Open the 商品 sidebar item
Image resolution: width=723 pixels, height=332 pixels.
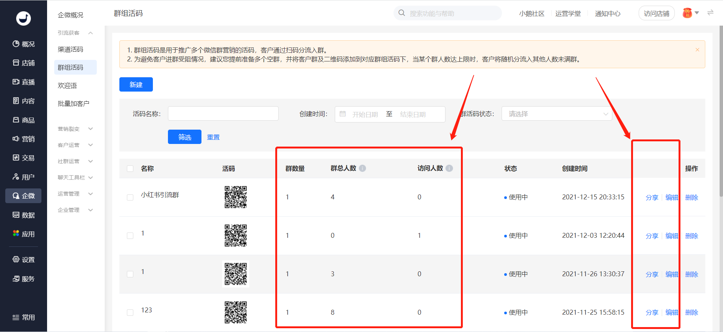point(23,120)
